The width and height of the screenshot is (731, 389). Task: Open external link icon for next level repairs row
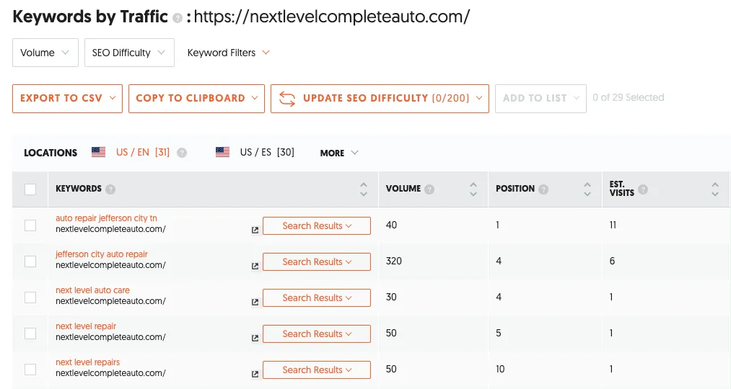point(255,375)
